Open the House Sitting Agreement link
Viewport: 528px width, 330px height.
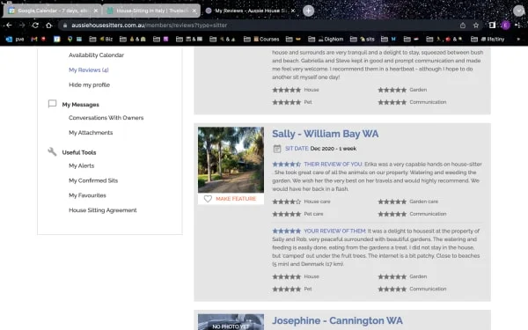(x=103, y=210)
